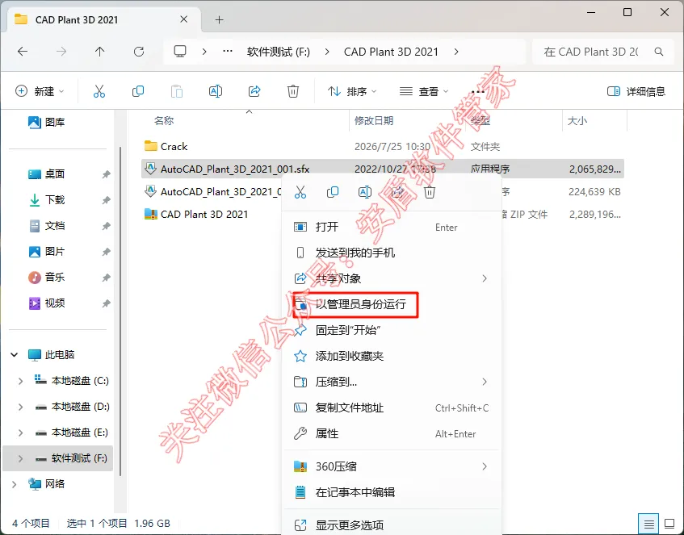Expand 本地磁盘 (C:) in the tree
This screenshot has width=684, height=535.
point(20,381)
